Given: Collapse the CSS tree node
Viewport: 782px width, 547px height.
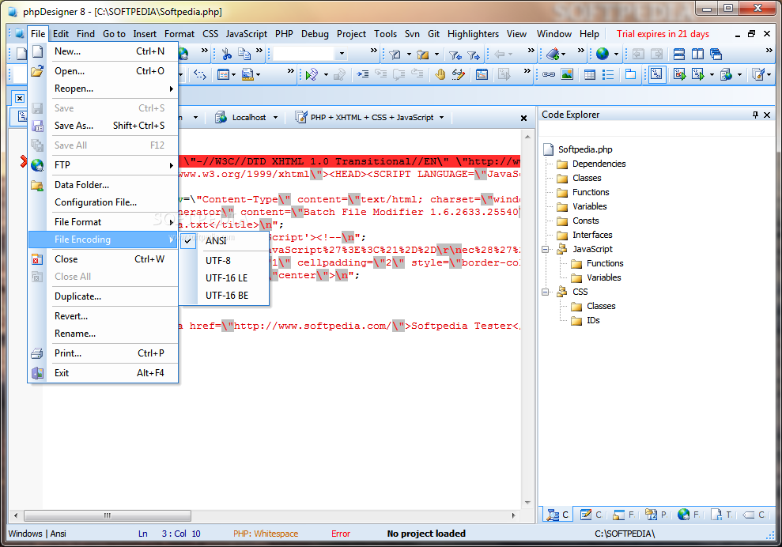Looking at the screenshot, I should 545,292.
